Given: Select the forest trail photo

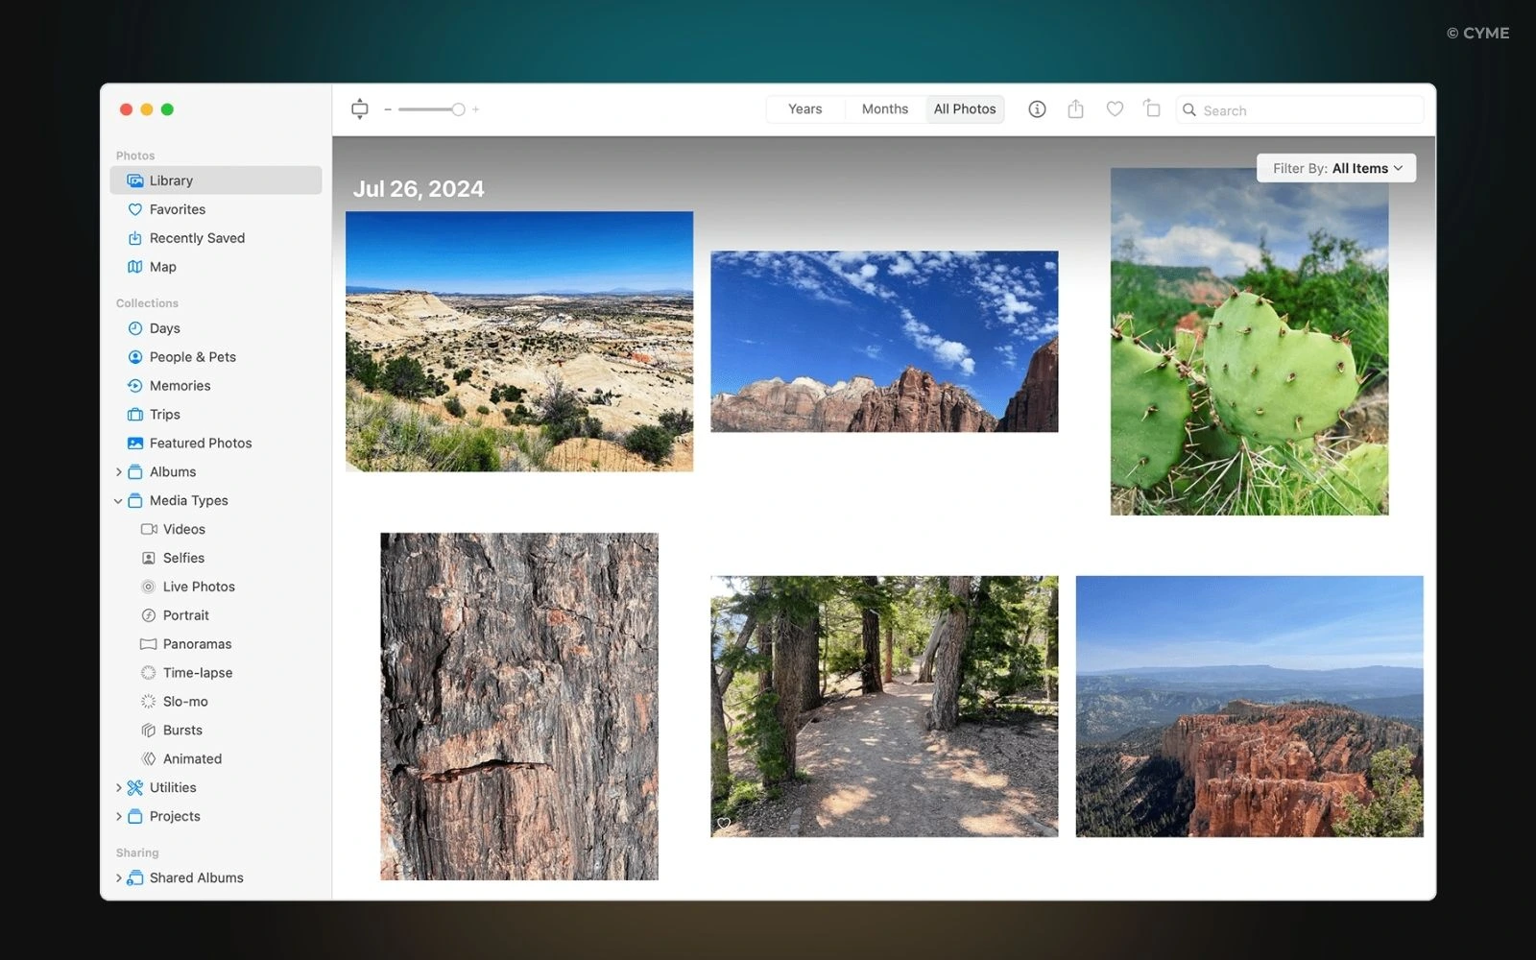Looking at the screenshot, I should click(x=884, y=707).
